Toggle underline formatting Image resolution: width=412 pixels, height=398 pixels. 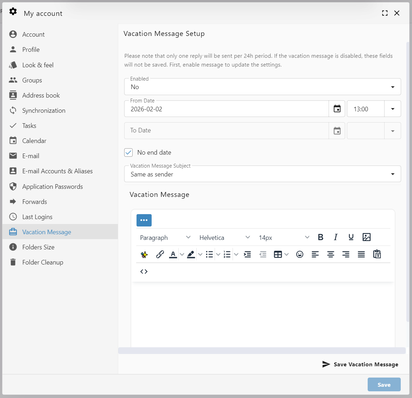[351, 237]
